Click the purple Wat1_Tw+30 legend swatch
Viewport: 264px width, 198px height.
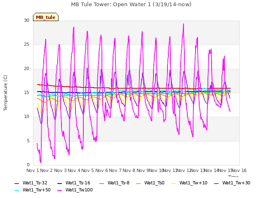point(216,183)
